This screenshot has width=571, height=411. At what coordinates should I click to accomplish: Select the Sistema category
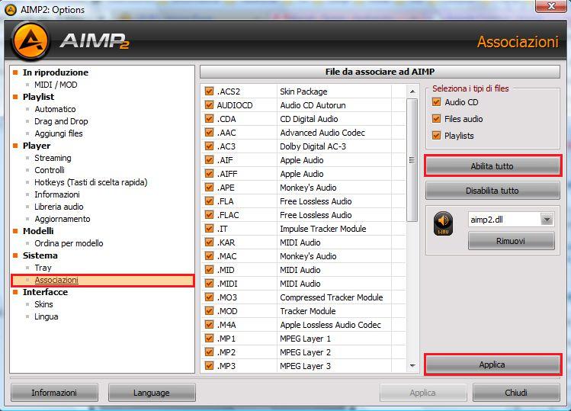(x=40, y=255)
